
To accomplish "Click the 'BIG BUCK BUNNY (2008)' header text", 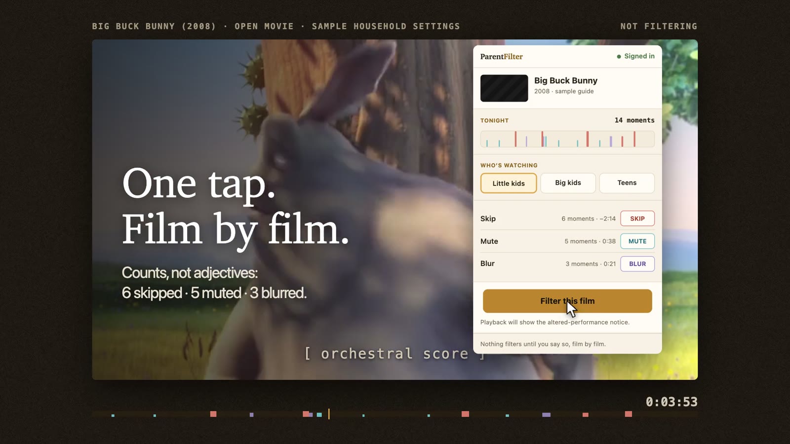I will pyautogui.click(x=154, y=26).
